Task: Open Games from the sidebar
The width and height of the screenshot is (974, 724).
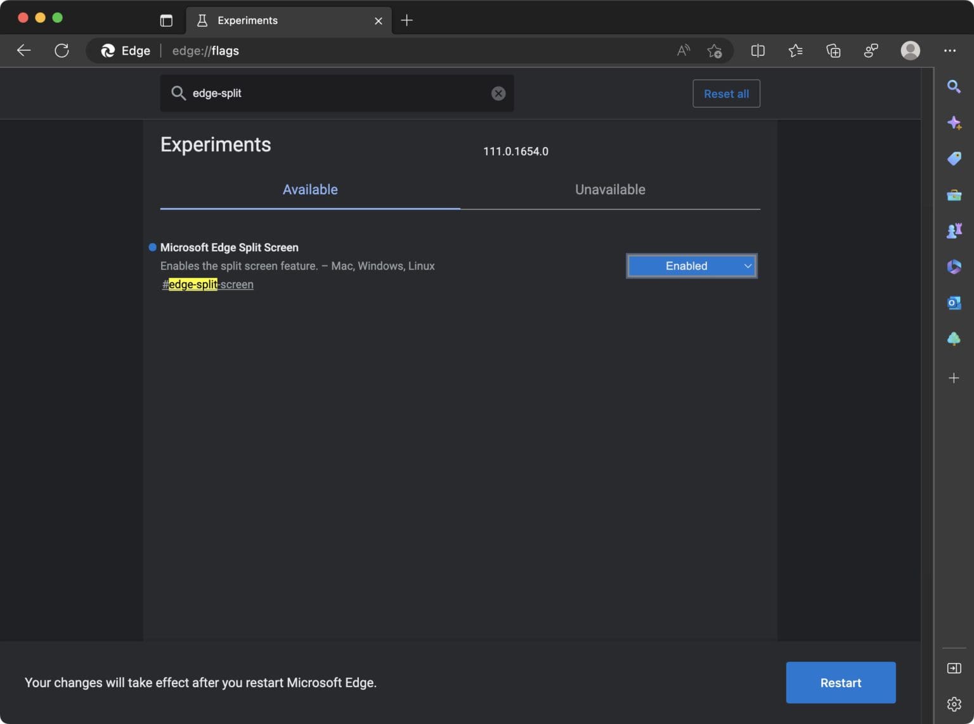Action: (x=954, y=230)
